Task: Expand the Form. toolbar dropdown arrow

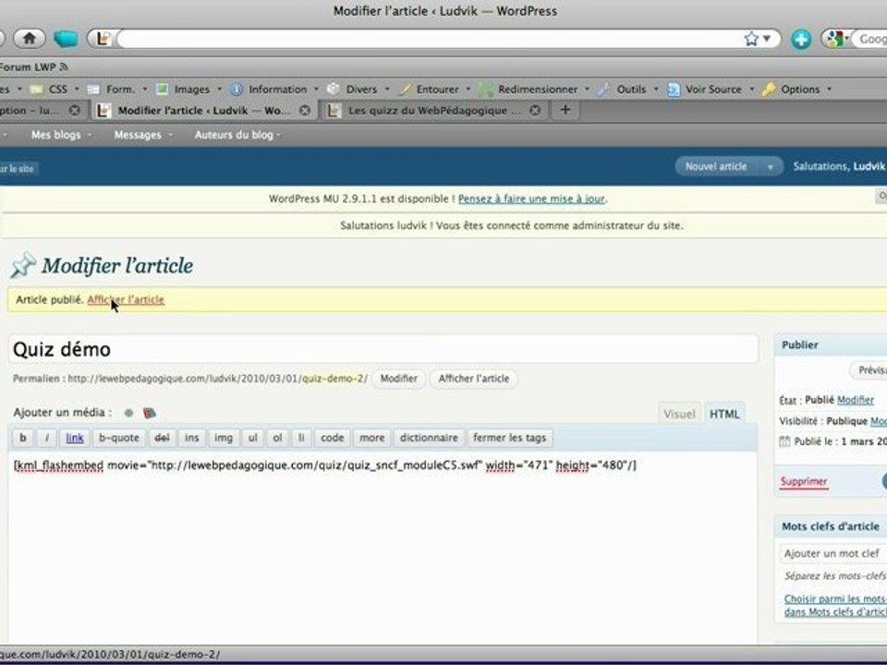Action: pos(145,89)
